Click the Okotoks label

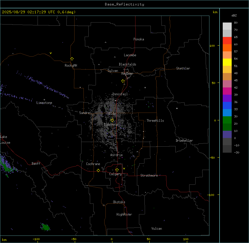pos(119,202)
